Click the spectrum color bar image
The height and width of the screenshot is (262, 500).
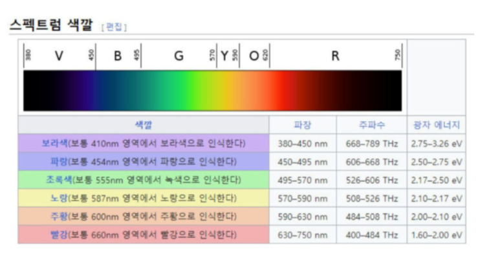pos(212,91)
